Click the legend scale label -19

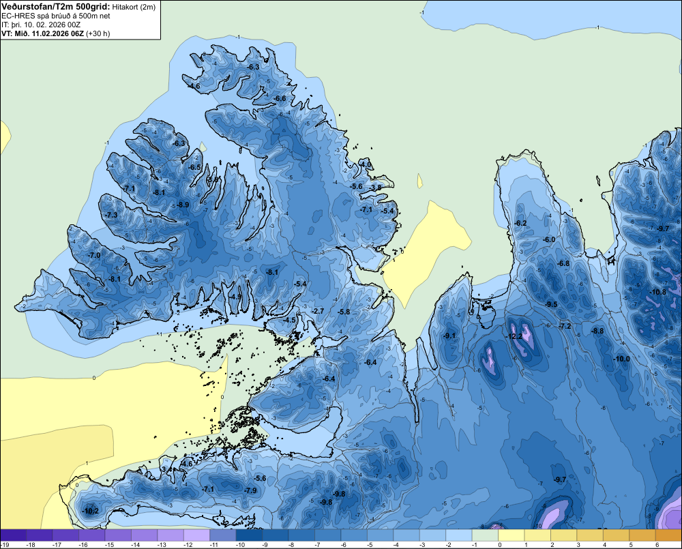point(5,545)
